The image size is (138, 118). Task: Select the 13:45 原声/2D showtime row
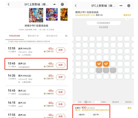pyautogui.click(x=36, y=64)
